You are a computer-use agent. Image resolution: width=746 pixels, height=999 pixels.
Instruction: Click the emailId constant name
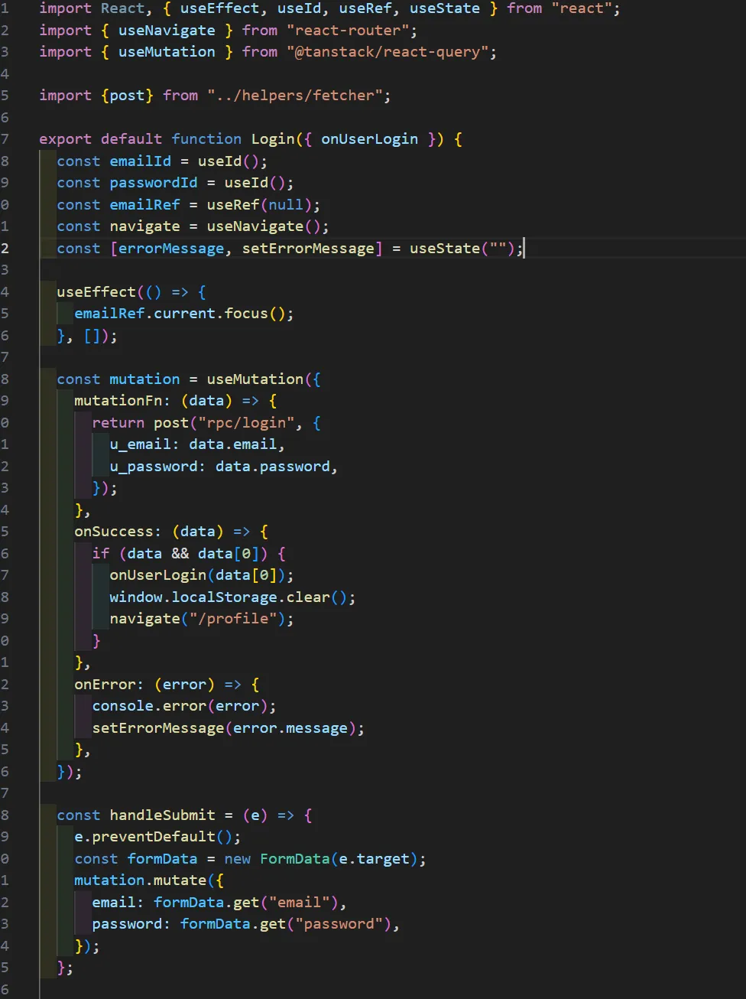click(x=140, y=161)
